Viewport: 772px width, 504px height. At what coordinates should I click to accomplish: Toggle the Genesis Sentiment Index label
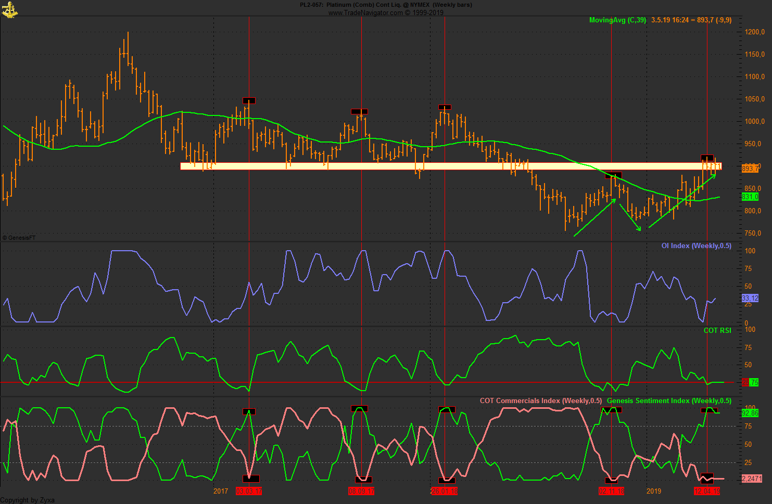point(670,401)
